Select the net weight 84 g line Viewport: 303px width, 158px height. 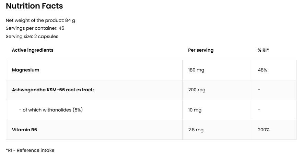40,20
